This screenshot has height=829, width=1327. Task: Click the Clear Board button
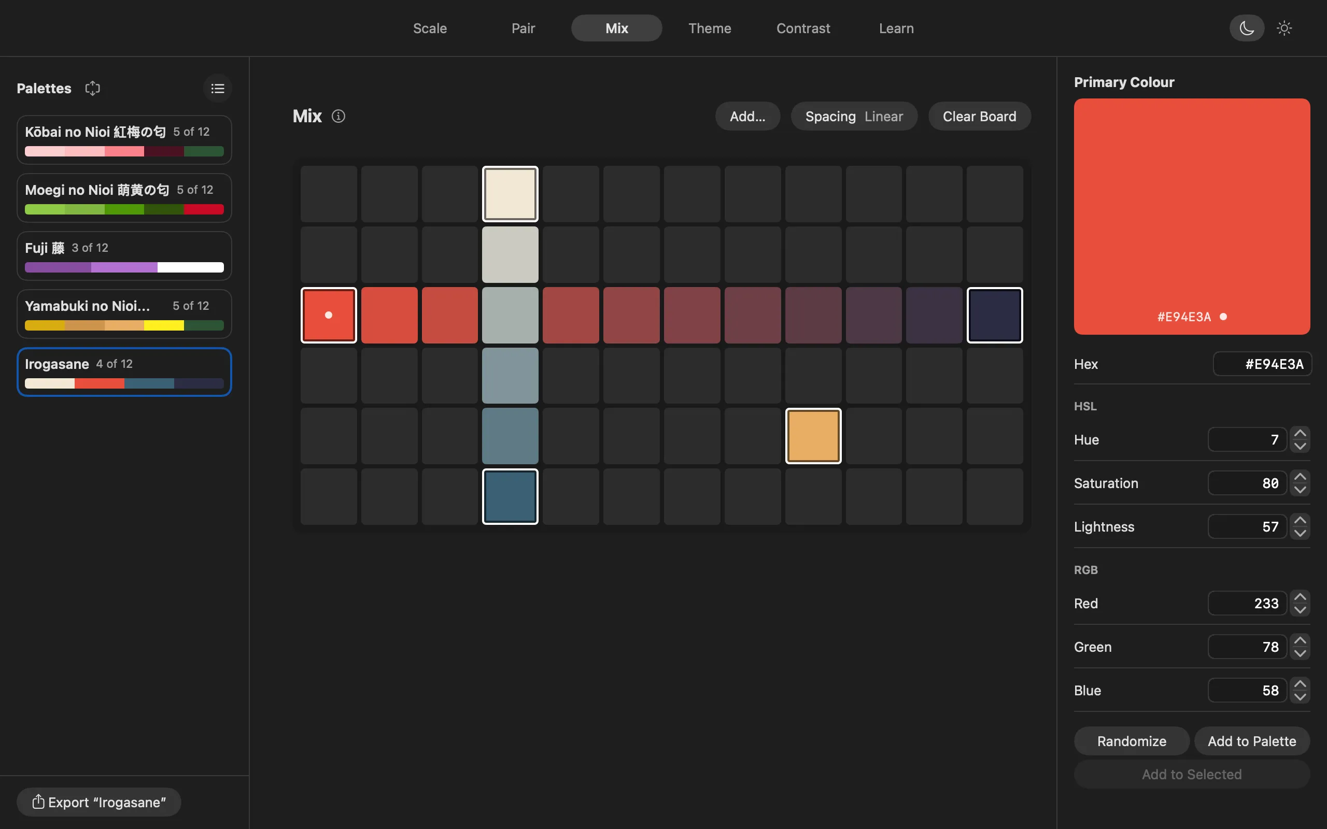click(979, 116)
